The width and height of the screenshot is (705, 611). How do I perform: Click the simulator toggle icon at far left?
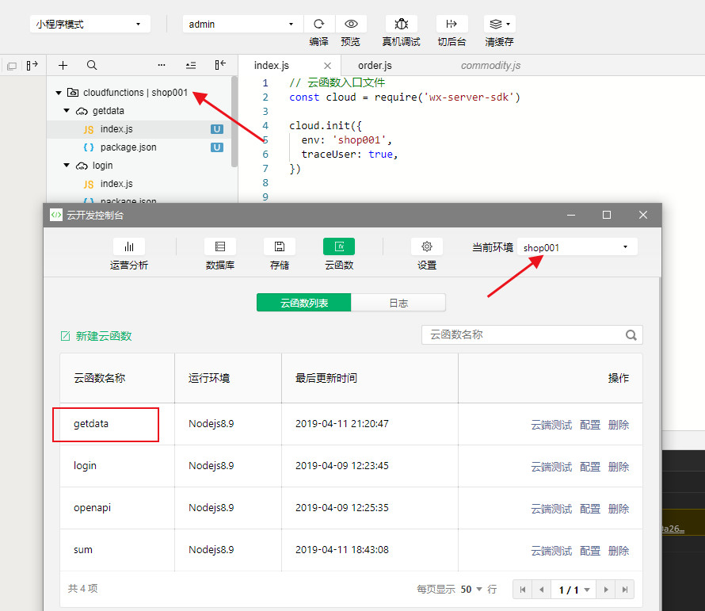pyautogui.click(x=12, y=66)
